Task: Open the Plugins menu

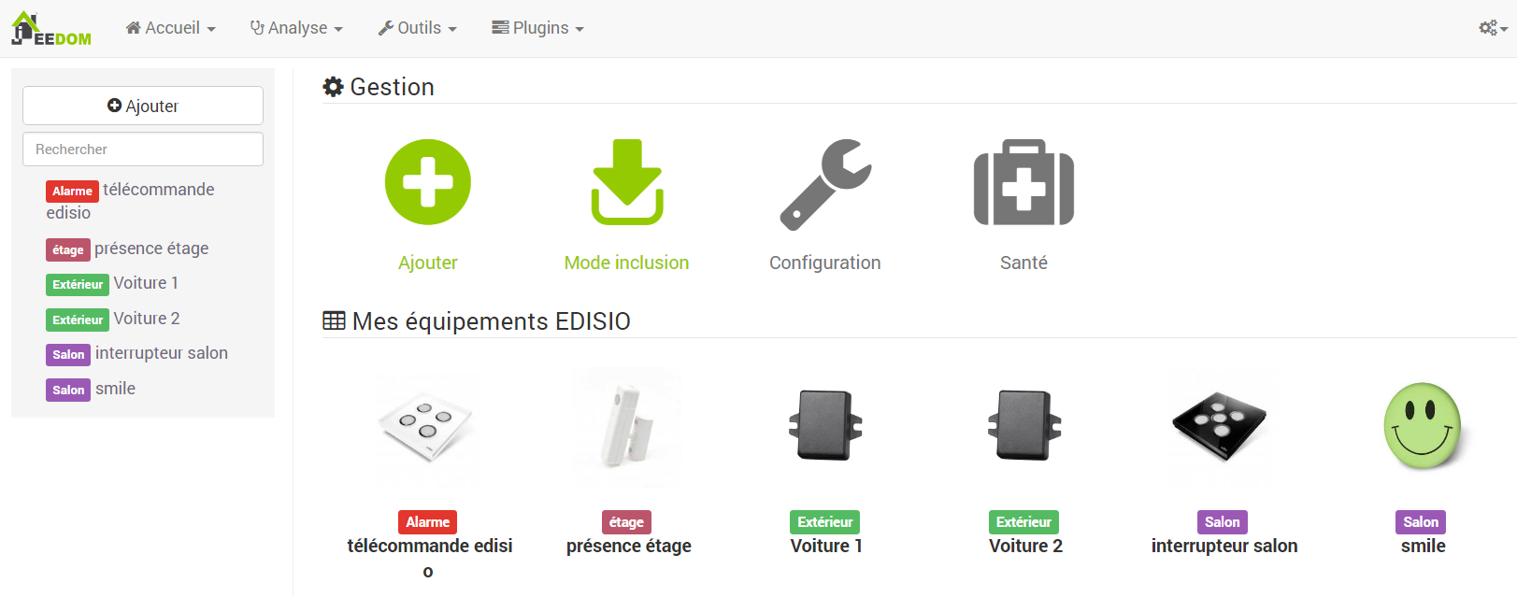Action: [538, 28]
